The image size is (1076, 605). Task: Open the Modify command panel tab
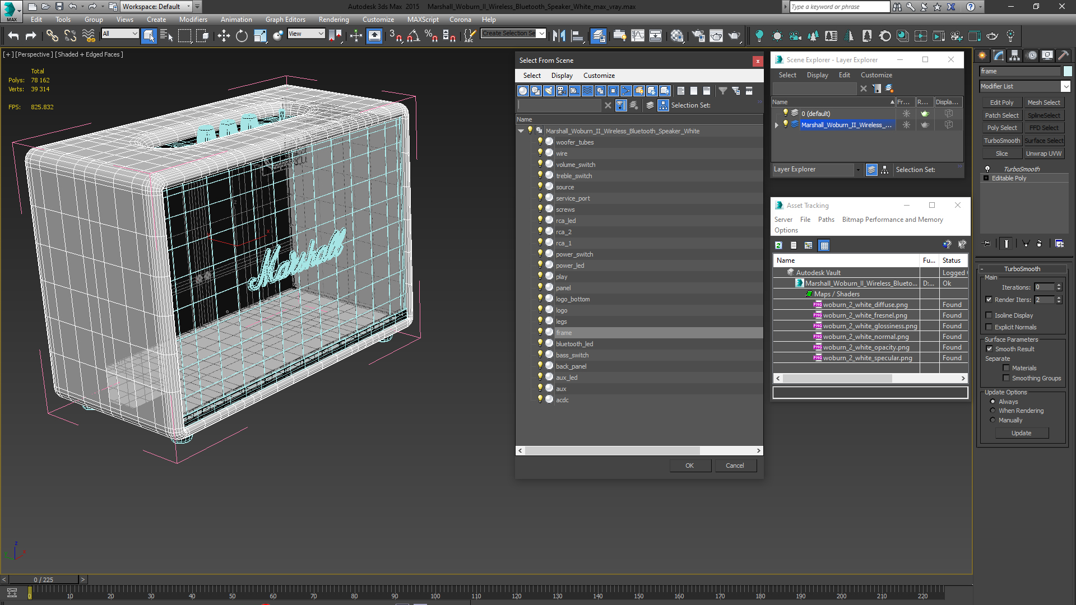tap(998, 55)
